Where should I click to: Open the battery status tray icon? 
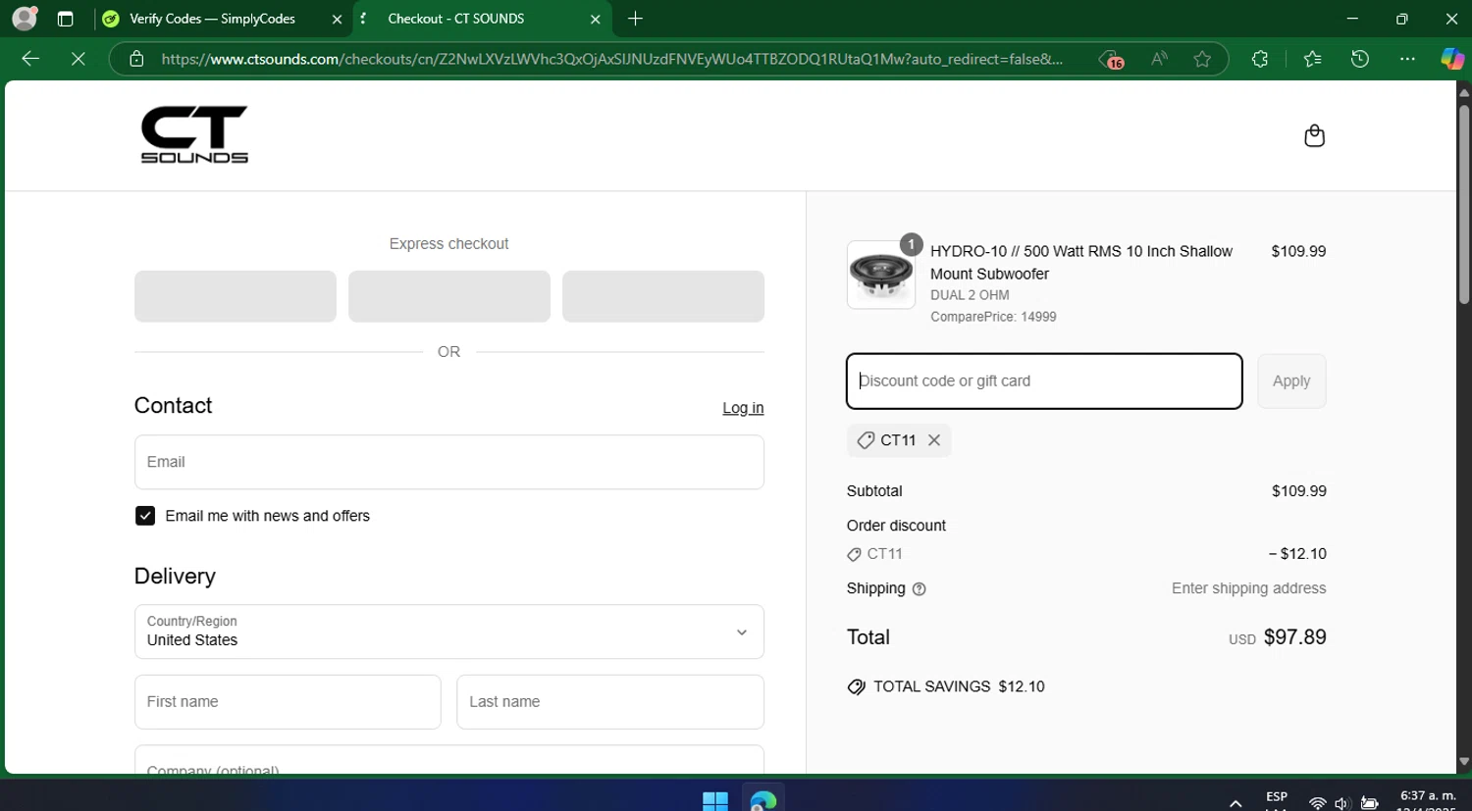1370,804
